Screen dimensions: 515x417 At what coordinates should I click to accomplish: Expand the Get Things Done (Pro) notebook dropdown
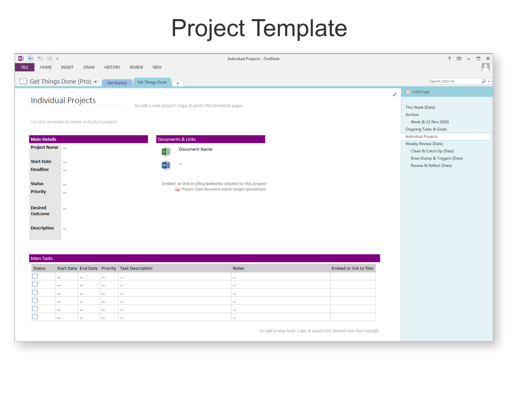click(95, 82)
